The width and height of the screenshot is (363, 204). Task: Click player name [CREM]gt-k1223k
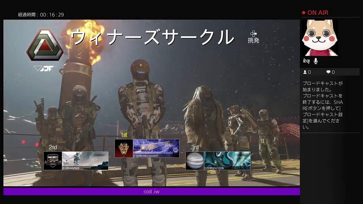click(214, 168)
